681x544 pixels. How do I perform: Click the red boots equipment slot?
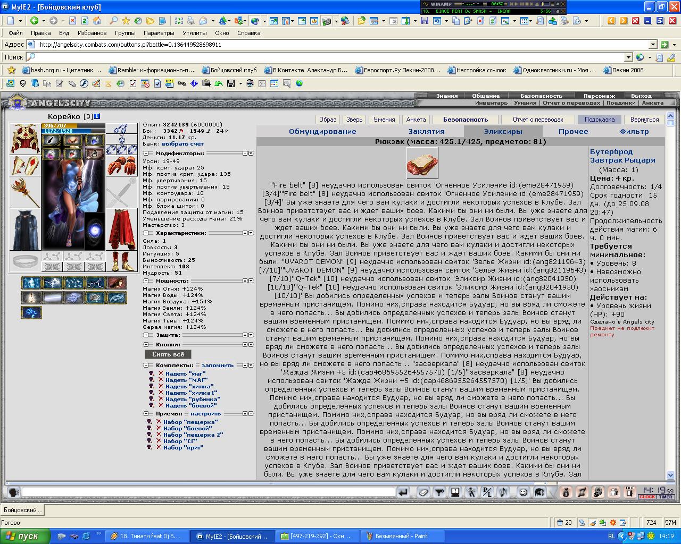(x=121, y=261)
